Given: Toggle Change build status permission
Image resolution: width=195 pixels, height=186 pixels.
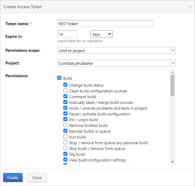Looking at the screenshot, I should 65,85.
